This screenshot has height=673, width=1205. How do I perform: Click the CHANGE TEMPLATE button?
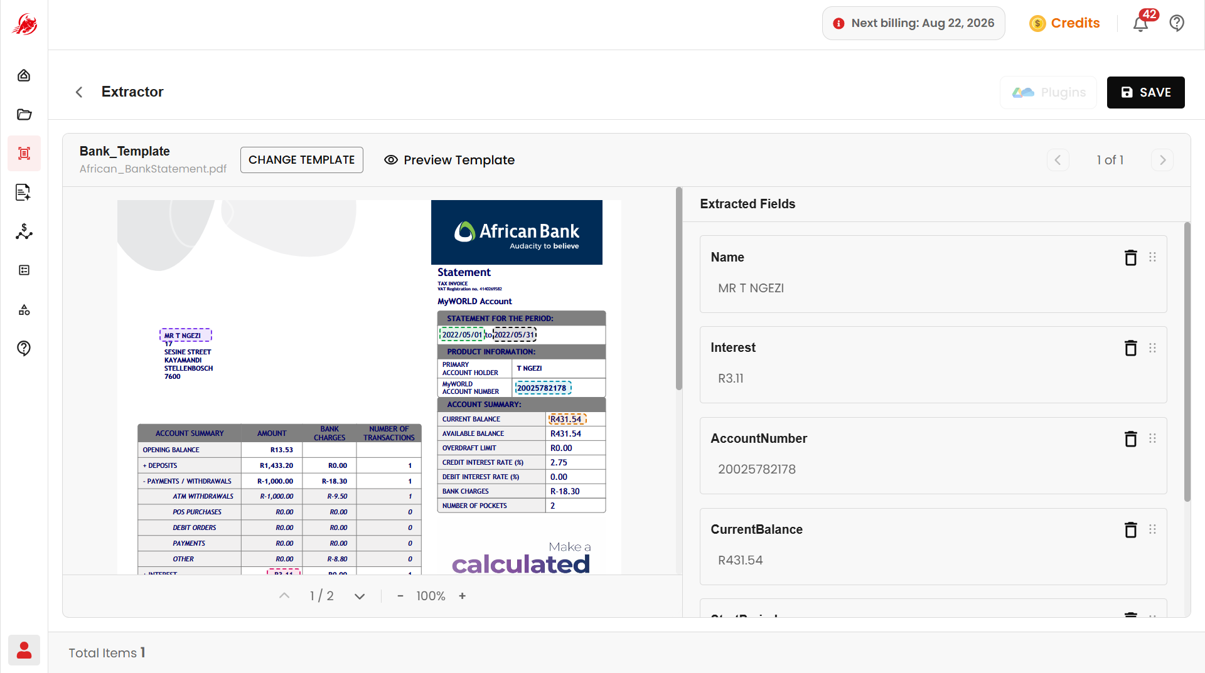coord(302,160)
